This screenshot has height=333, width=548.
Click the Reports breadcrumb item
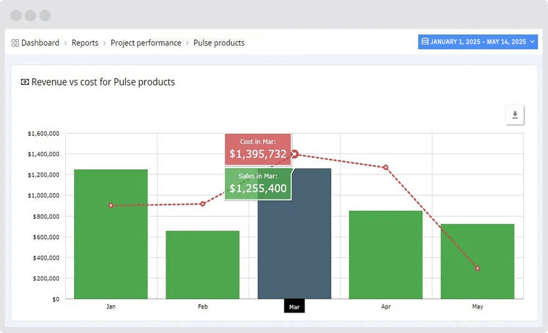click(85, 43)
